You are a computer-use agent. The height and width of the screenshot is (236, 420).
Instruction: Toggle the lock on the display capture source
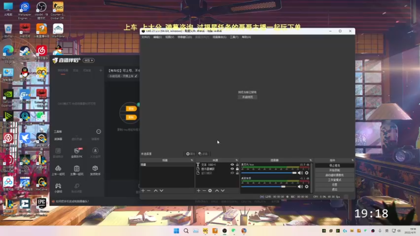pyautogui.click(x=237, y=169)
